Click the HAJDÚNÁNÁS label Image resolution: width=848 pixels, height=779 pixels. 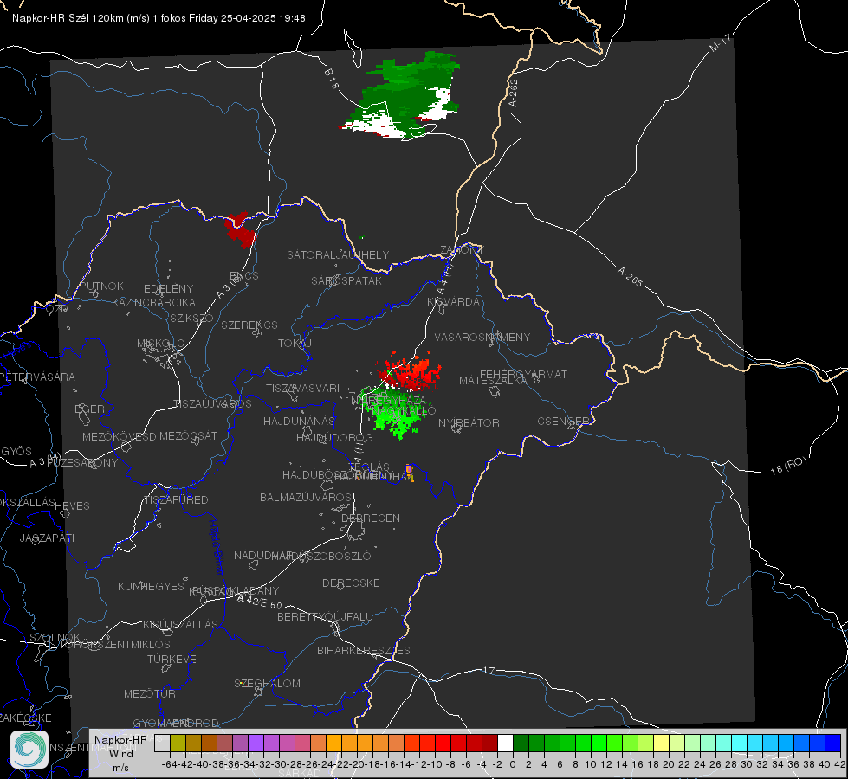tap(299, 421)
